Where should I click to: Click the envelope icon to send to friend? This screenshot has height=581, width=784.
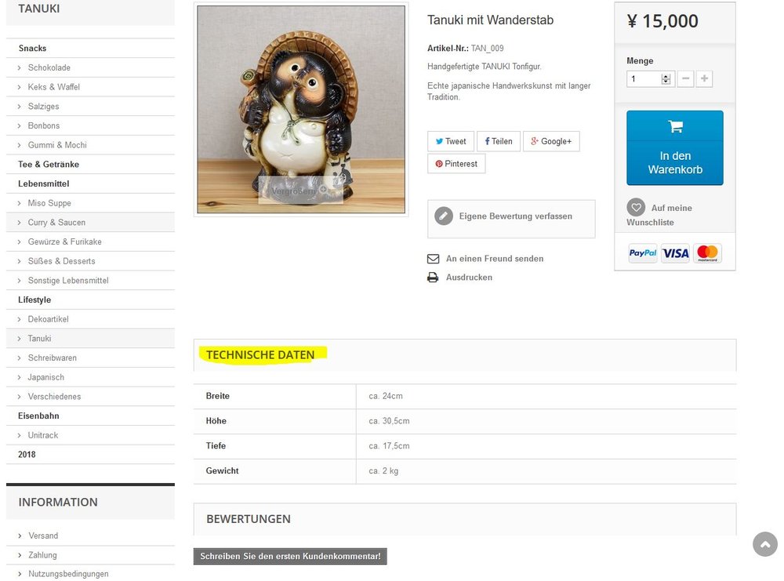point(433,259)
